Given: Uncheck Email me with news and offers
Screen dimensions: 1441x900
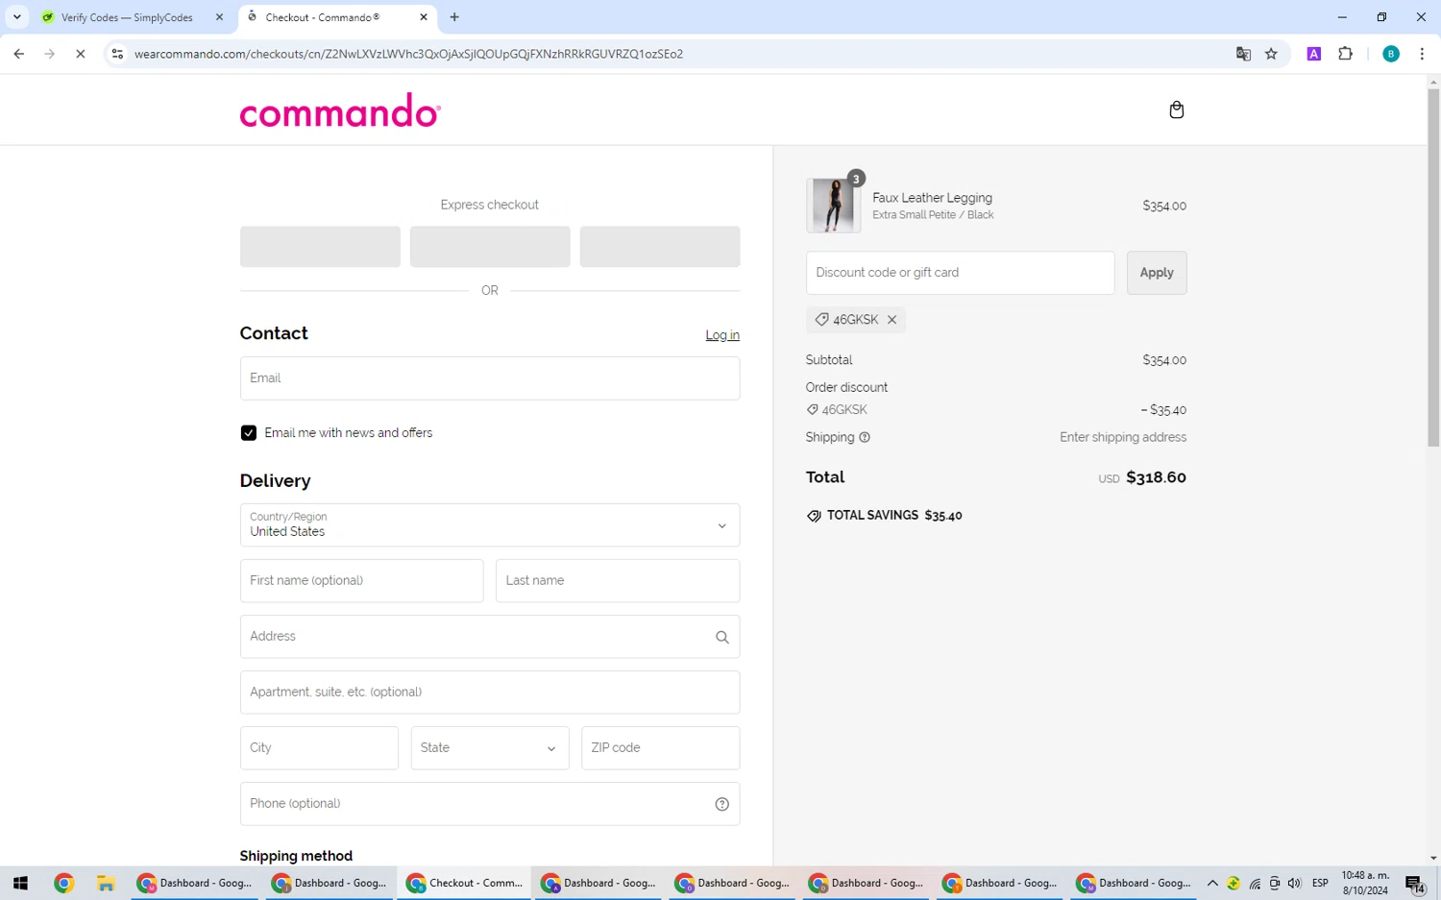Looking at the screenshot, I should point(249,433).
